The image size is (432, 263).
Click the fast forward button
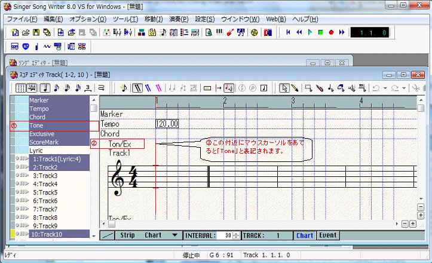click(x=342, y=32)
